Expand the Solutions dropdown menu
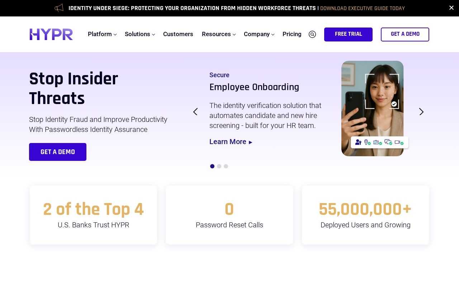 pyautogui.click(x=140, y=34)
